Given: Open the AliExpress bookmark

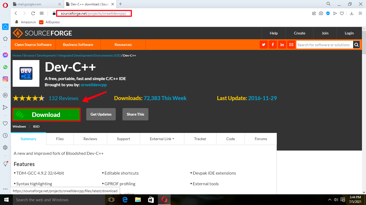Looking at the screenshot, I should point(50,22).
